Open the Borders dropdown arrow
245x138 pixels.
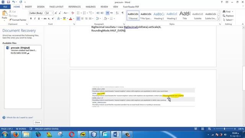[x=114, y=19]
